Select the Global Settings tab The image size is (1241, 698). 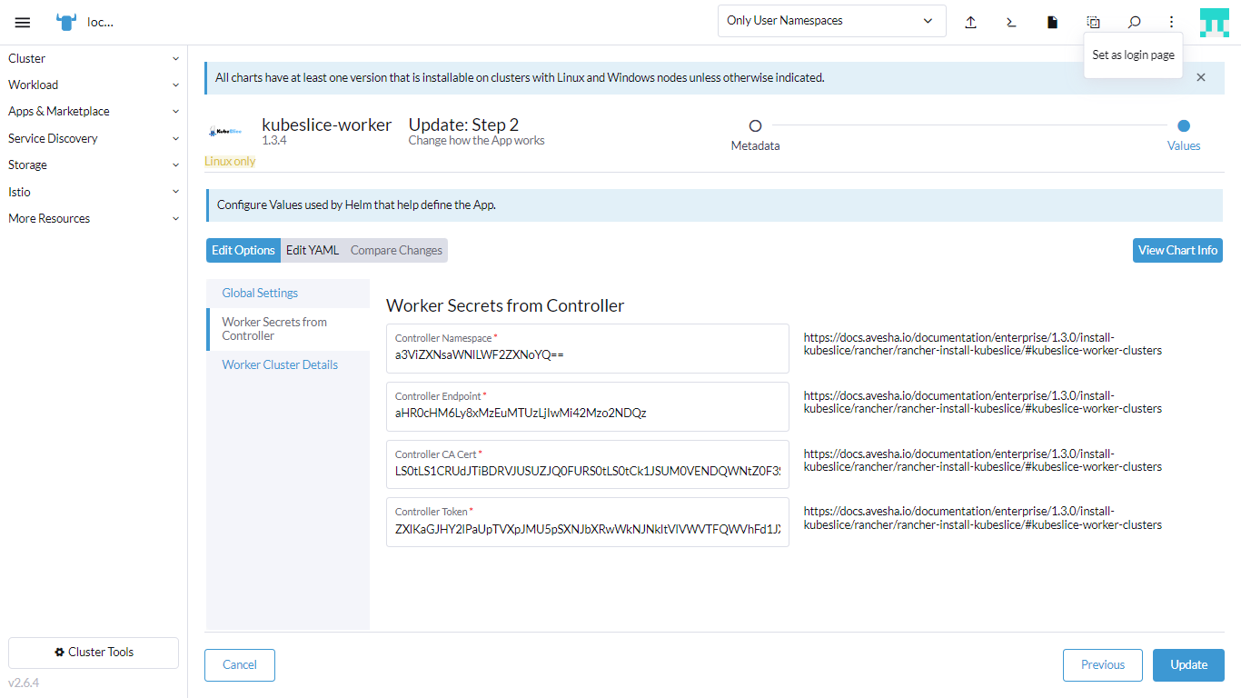coord(288,293)
